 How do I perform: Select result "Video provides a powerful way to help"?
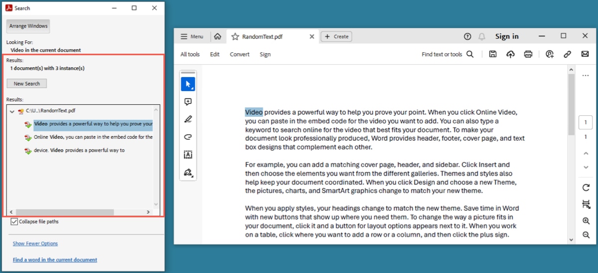pyautogui.click(x=93, y=123)
